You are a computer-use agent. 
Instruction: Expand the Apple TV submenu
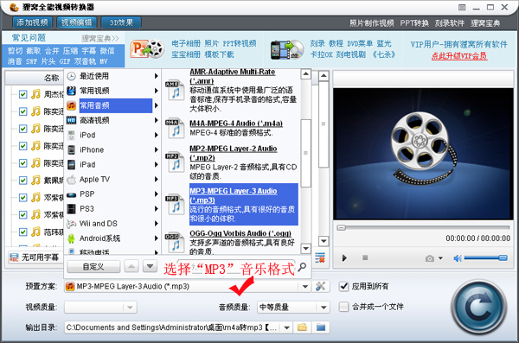point(156,179)
